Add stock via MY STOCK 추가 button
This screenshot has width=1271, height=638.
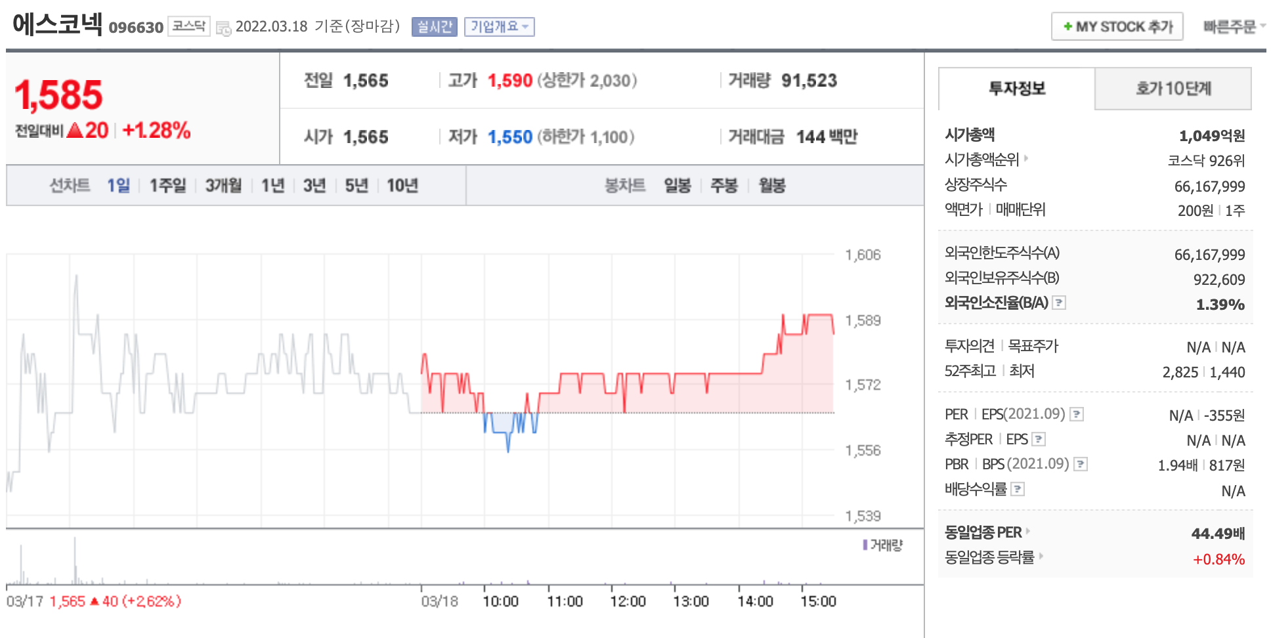click(1117, 27)
